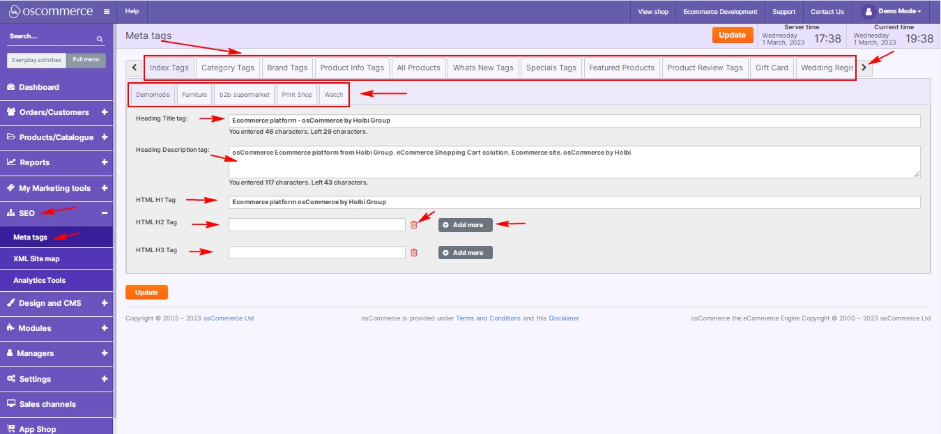The width and height of the screenshot is (941, 434).
Task: Click the Sales channels monitor icon
Action: (x=11, y=404)
